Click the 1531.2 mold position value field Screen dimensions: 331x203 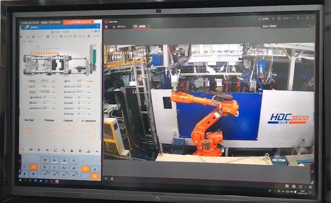(45, 81)
